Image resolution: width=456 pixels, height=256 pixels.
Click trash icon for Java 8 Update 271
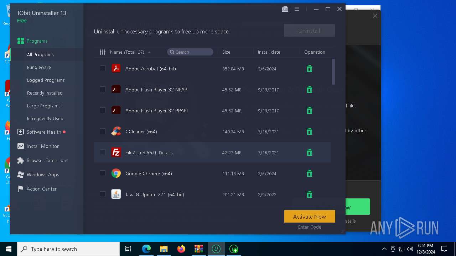point(310,194)
